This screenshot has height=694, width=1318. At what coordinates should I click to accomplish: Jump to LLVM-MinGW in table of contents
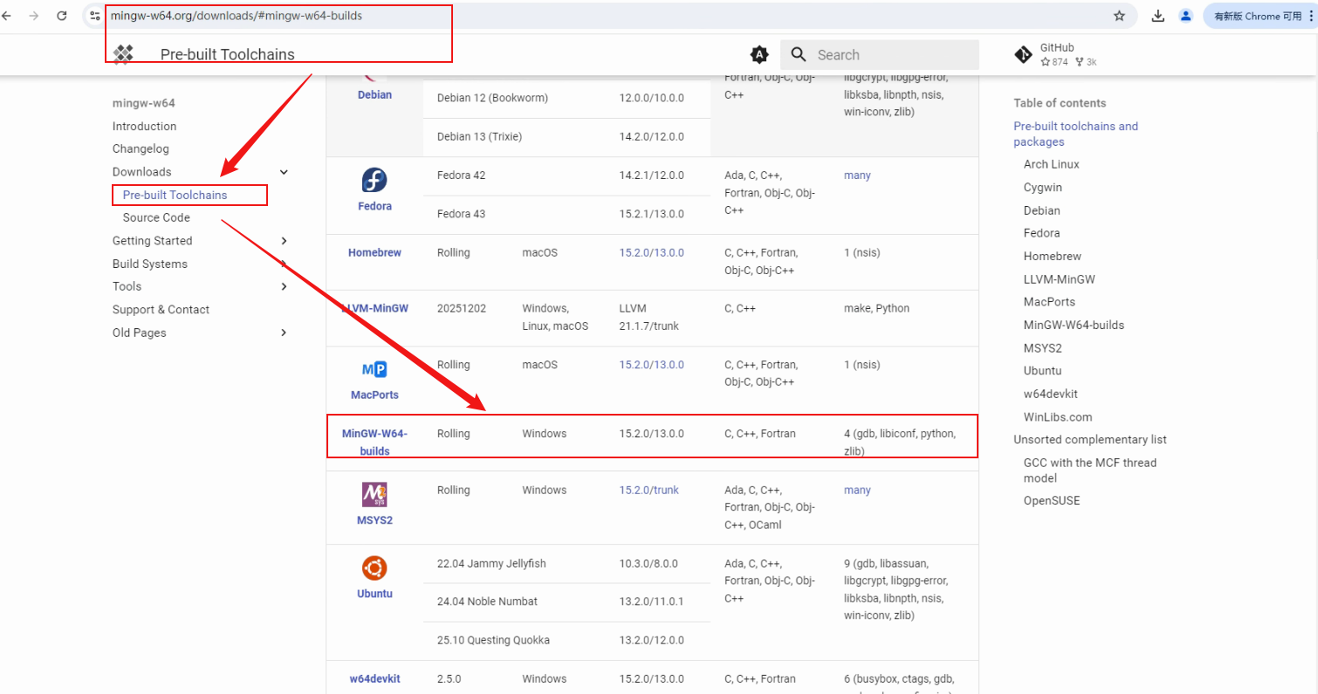coord(1059,279)
